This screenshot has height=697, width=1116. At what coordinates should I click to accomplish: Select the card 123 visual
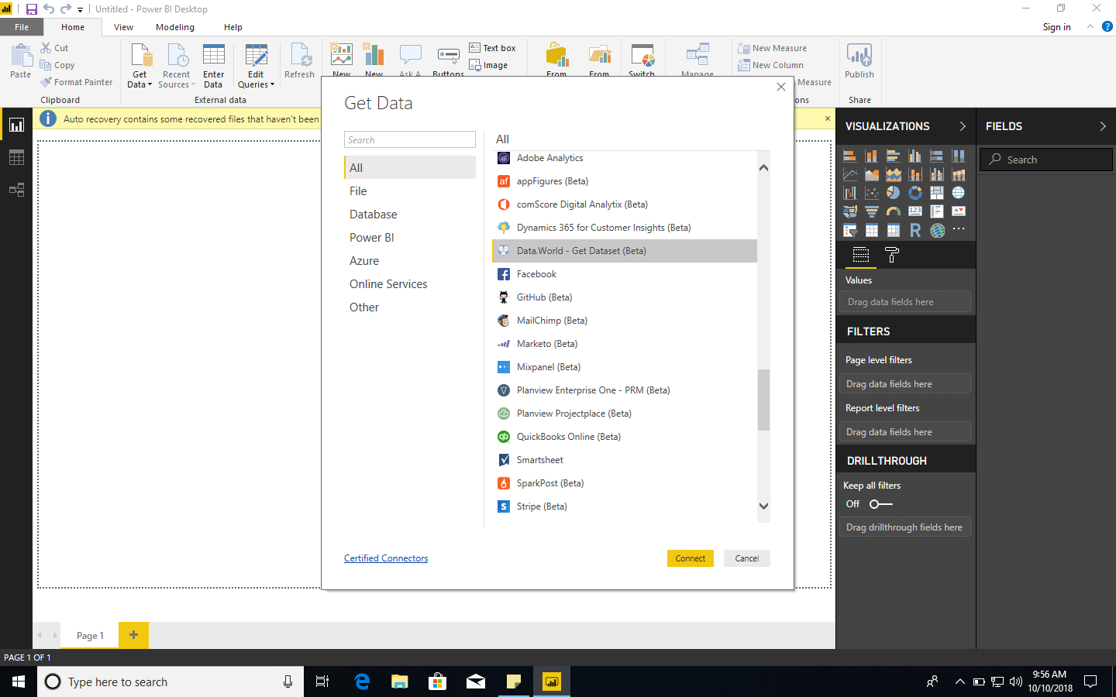click(915, 211)
